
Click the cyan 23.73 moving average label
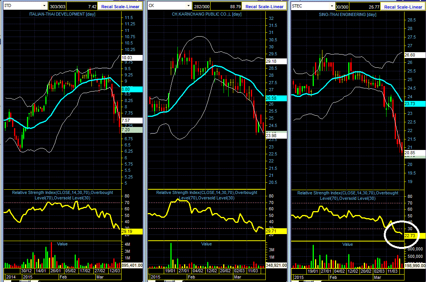click(415, 104)
